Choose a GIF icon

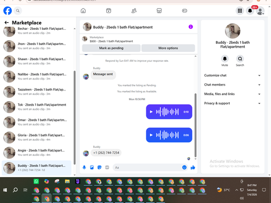(107, 167)
